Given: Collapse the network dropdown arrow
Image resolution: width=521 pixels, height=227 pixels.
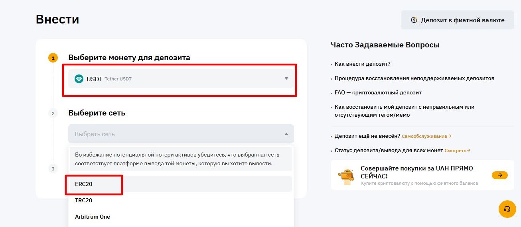Looking at the screenshot, I should [x=286, y=134].
